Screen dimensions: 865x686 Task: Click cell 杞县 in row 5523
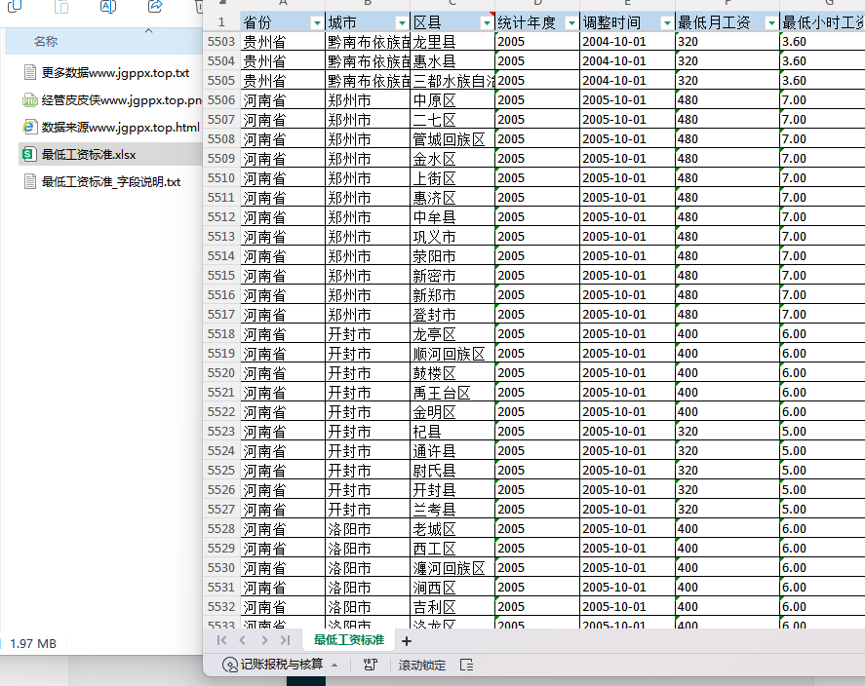452,432
